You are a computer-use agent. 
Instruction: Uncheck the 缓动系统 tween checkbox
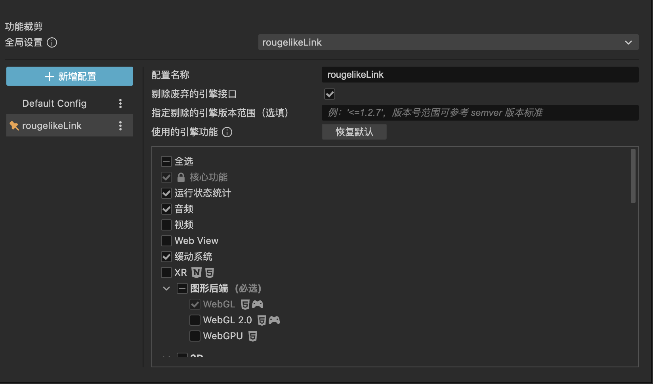pyautogui.click(x=166, y=257)
